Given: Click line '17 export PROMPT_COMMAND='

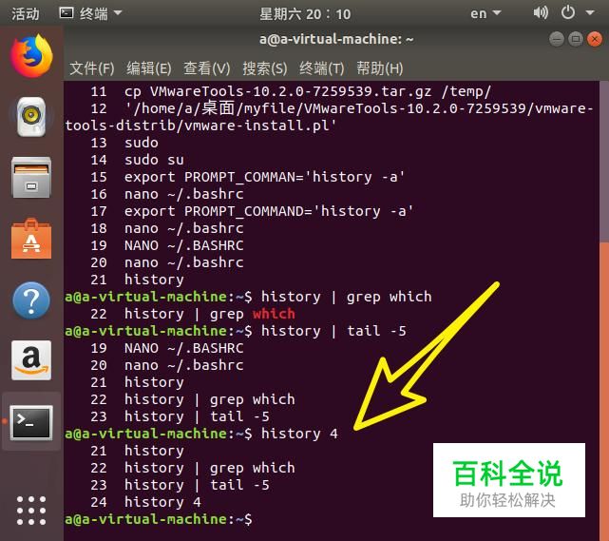Looking at the screenshot, I should pyautogui.click(x=252, y=211).
